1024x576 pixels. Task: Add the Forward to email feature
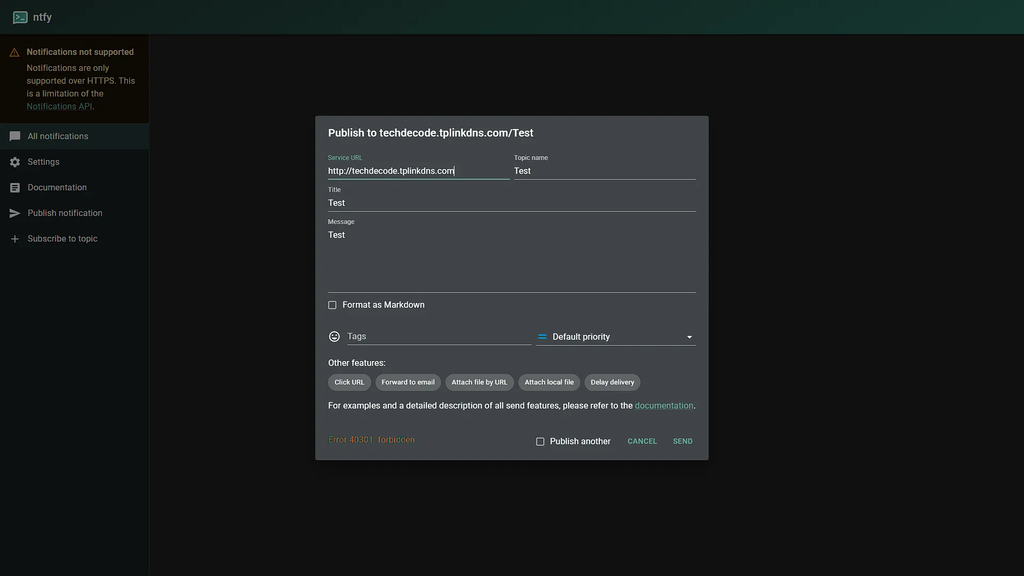coord(408,382)
